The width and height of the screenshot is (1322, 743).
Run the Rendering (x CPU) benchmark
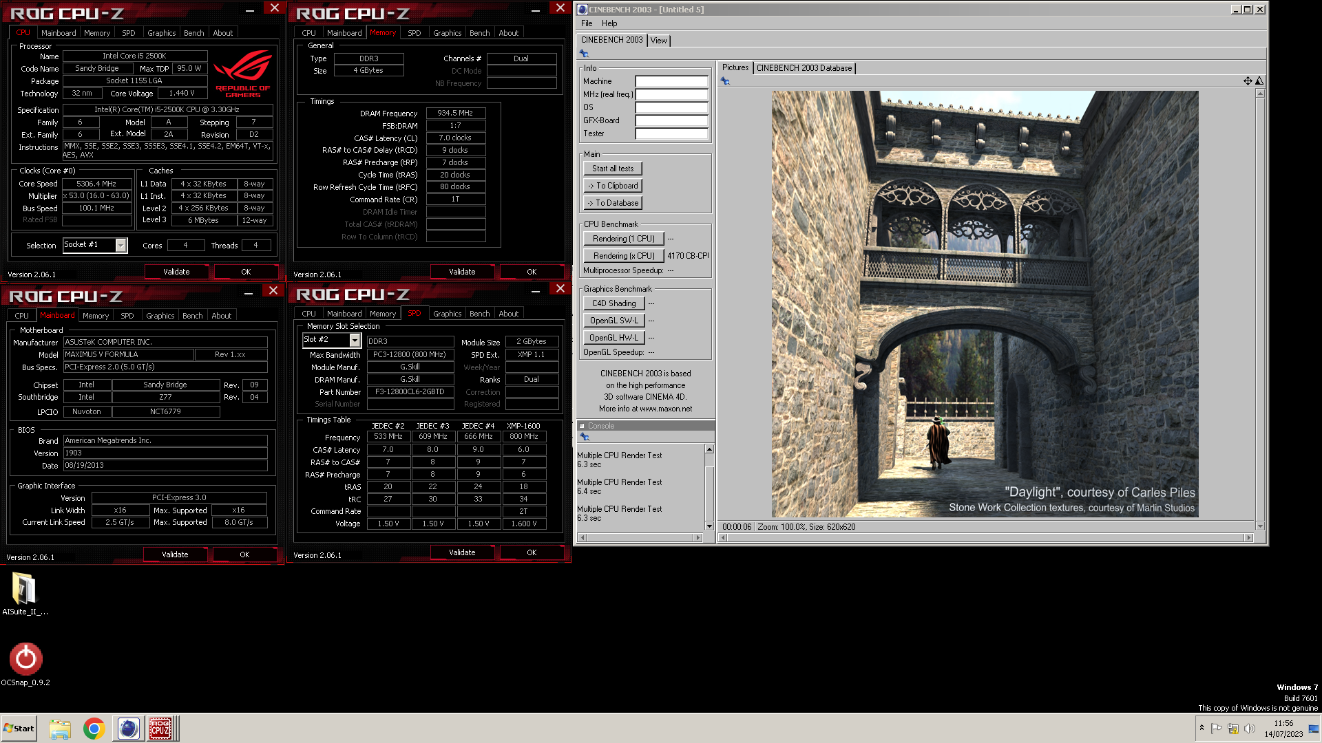tap(624, 256)
